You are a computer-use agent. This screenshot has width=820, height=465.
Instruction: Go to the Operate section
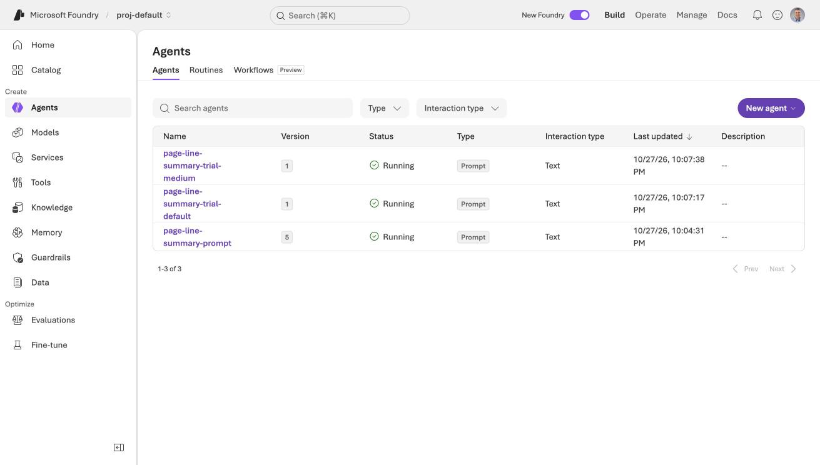point(650,15)
